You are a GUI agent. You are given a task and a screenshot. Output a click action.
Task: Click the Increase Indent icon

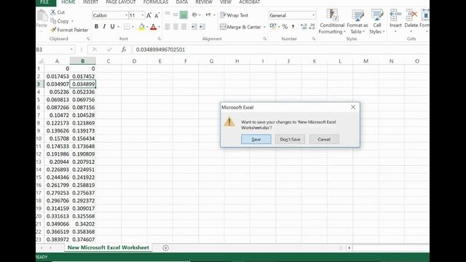202,27
